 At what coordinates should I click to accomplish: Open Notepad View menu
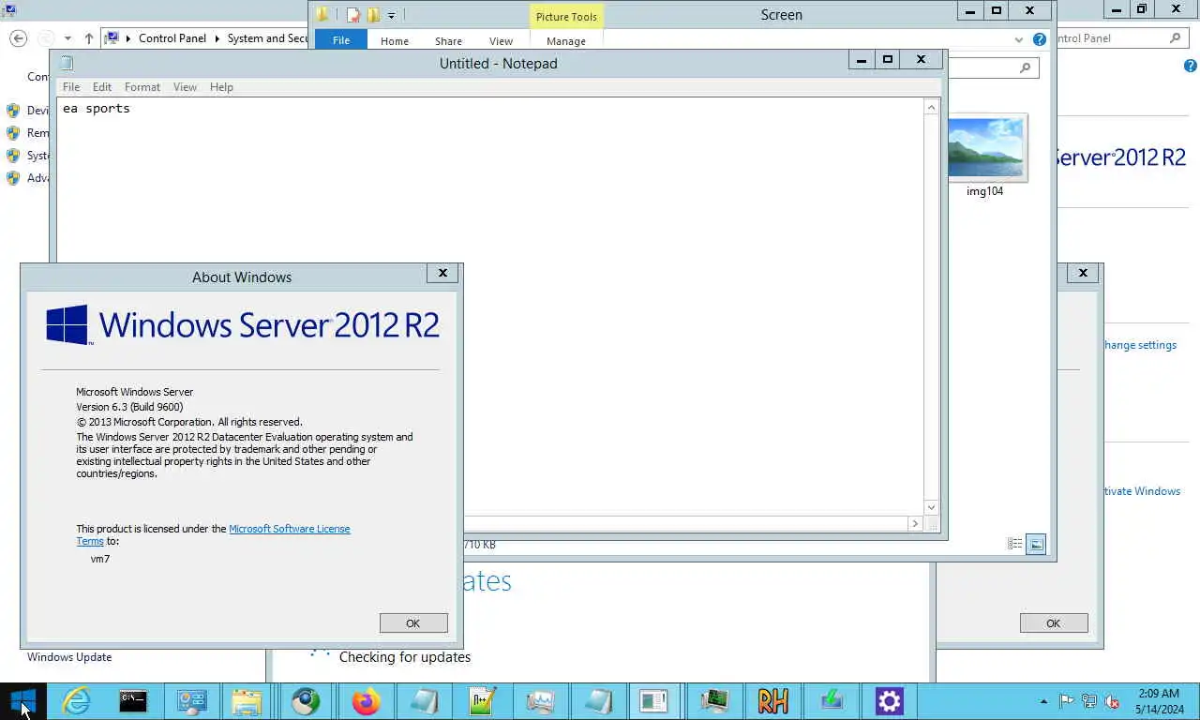click(x=185, y=87)
